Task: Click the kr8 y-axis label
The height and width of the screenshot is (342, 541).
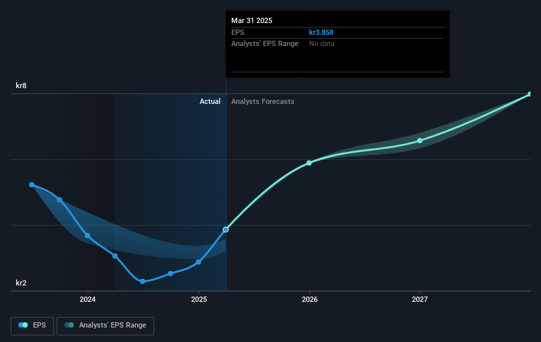Action: (x=21, y=85)
